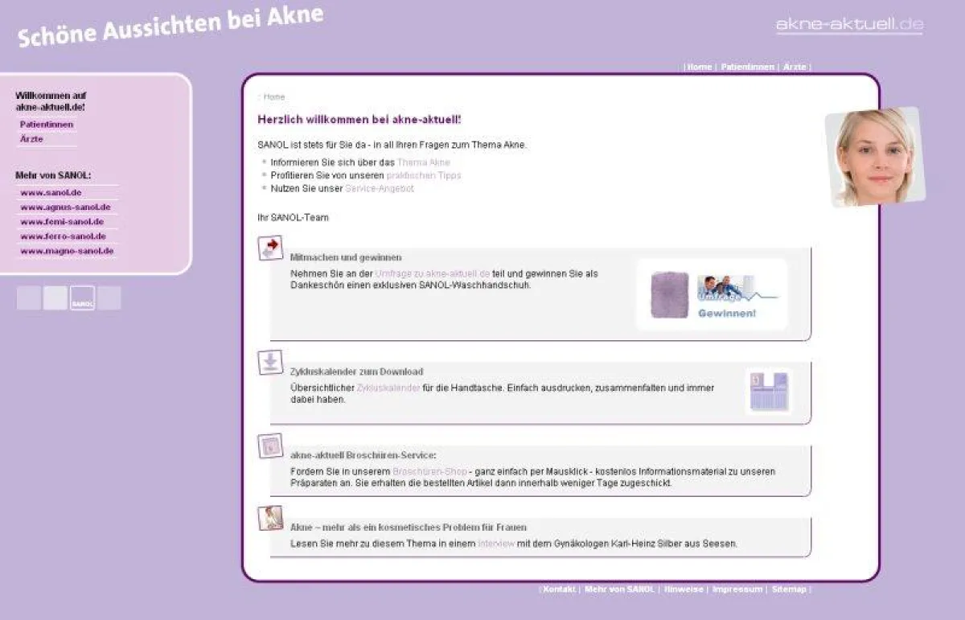Screen dimensions: 965x620
Task: Click the brochure icon beside Broschüren-Service
Action: pyautogui.click(x=270, y=445)
